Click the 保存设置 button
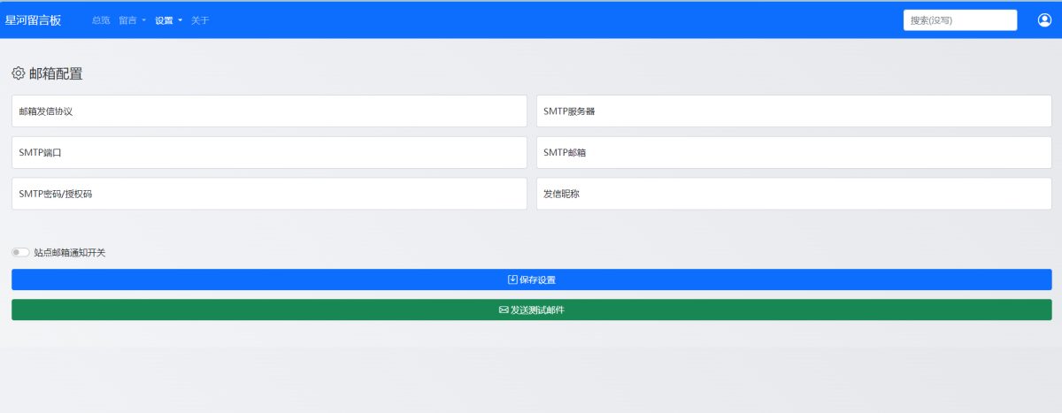Screen dimensions: 1062x413 click(x=532, y=279)
